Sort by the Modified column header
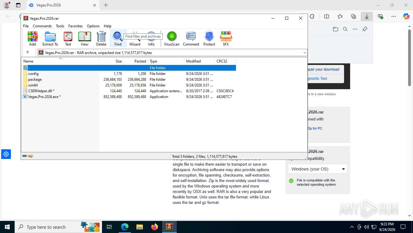This screenshot has width=413, height=233. point(199,61)
